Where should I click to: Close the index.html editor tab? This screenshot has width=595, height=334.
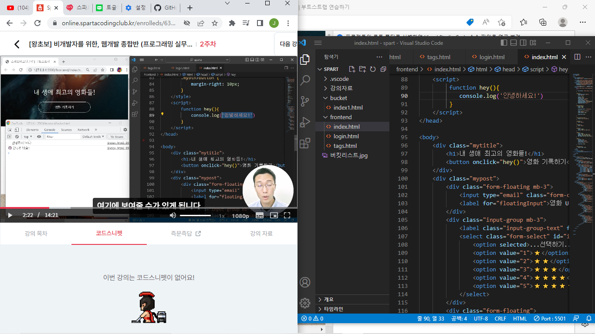pos(564,57)
